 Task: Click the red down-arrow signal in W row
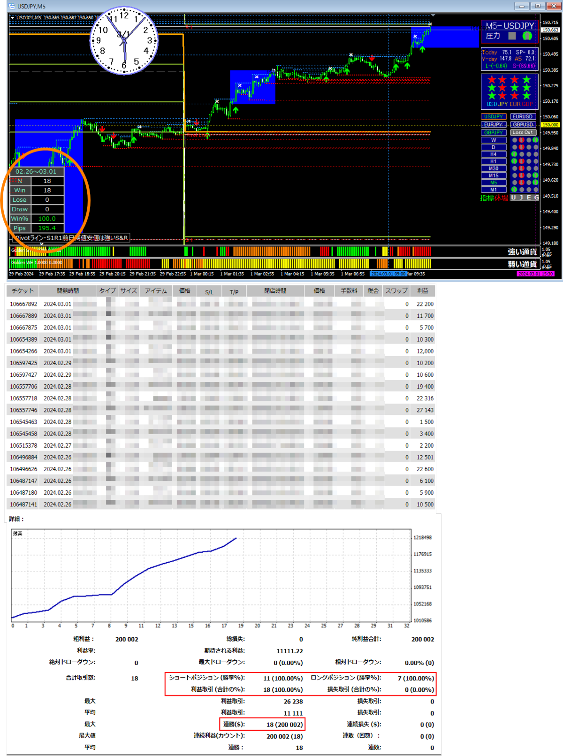[x=522, y=140]
